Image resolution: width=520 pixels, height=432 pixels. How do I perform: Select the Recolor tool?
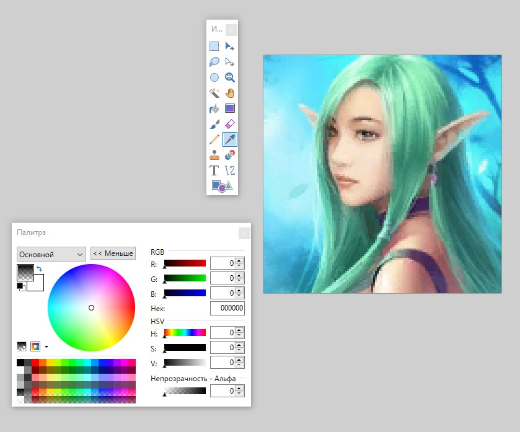229,155
